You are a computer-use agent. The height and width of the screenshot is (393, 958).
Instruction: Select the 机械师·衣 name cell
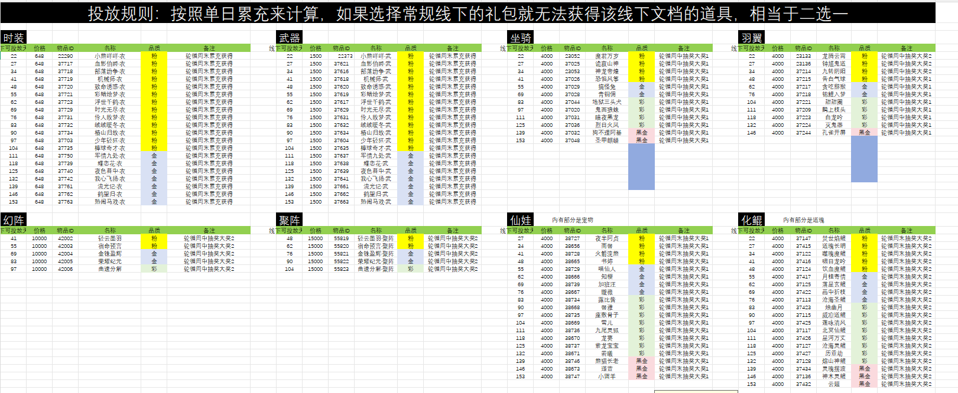[110, 79]
